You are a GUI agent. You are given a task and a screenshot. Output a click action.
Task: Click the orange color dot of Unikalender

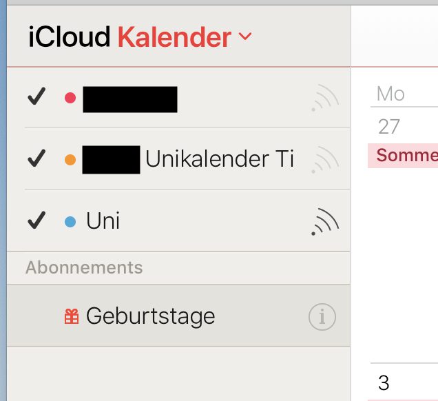pyautogui.click(x=70, y=161)
